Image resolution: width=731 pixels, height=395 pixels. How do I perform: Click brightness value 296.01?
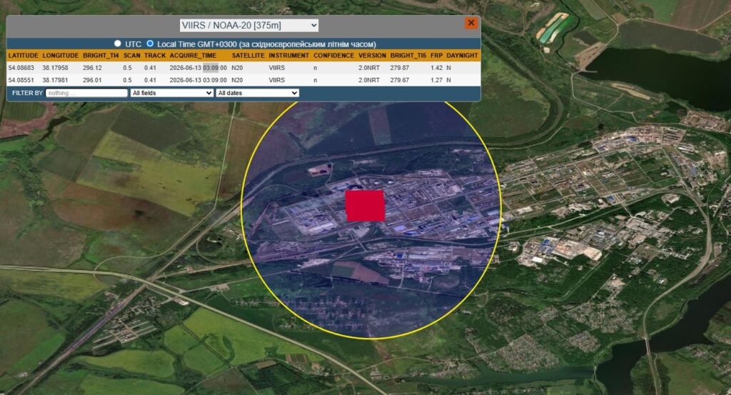[92, 80]
